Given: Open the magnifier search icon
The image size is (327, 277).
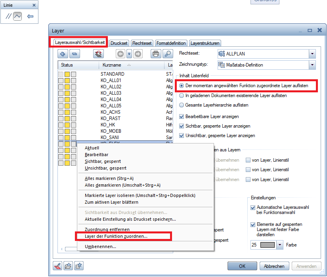Looking at the screenshot, I should [x=168, y=54].
